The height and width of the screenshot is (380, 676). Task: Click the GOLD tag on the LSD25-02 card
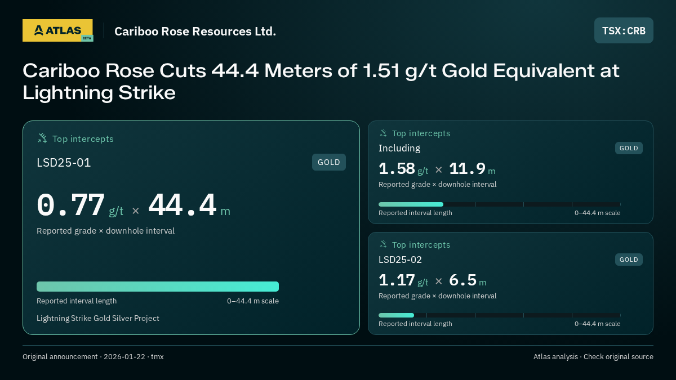click(x=629, y=260)
